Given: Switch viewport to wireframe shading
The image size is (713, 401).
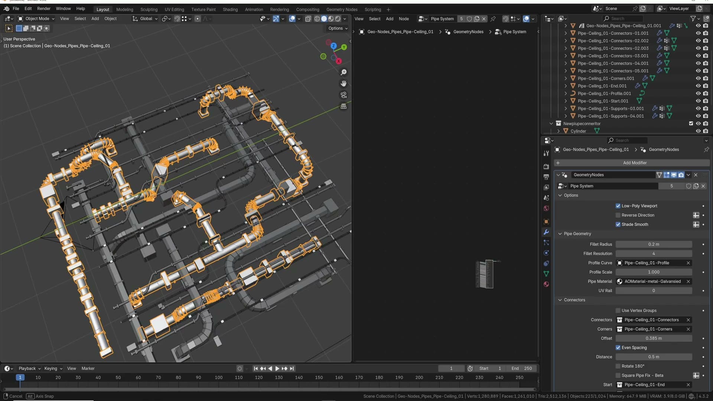Looking at the screenshot, I should tap(317, 19).
